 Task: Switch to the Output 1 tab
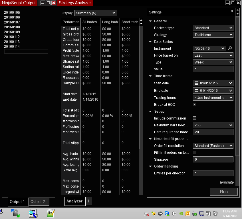coord(18,202)
